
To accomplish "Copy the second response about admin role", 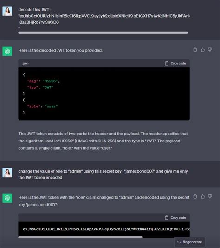I will pos(195,197).
